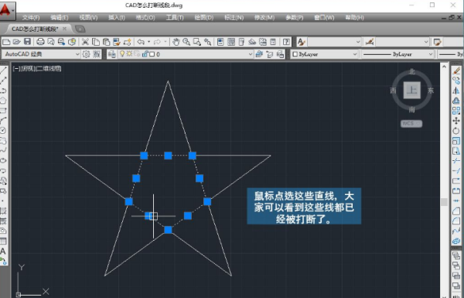This screenshot has width=464, height=298.
Task: Expand the undo history dropdown arrow
Action: [x=148, y=42]
